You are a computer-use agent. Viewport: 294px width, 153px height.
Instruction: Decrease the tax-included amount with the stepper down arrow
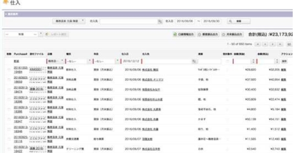(277, 62)
